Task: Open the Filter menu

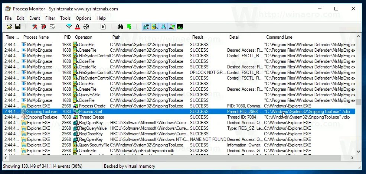Action: (x=50, y=18)
